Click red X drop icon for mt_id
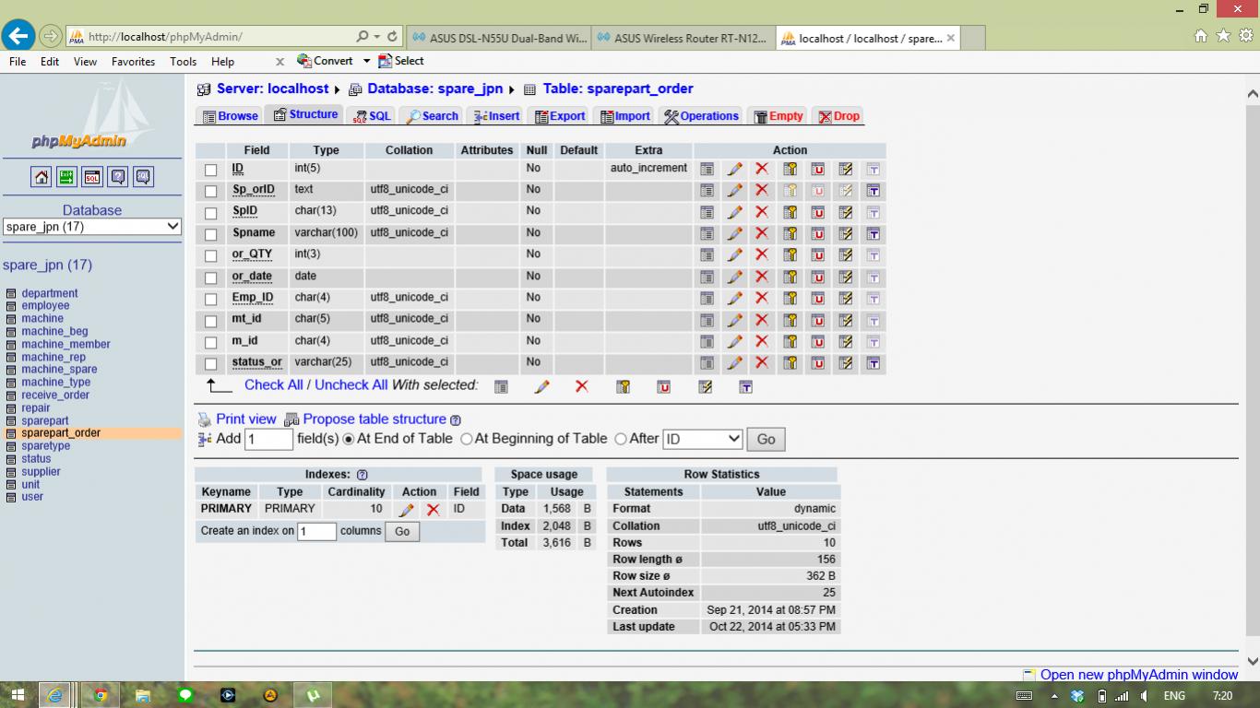 (x=762, y=320)
